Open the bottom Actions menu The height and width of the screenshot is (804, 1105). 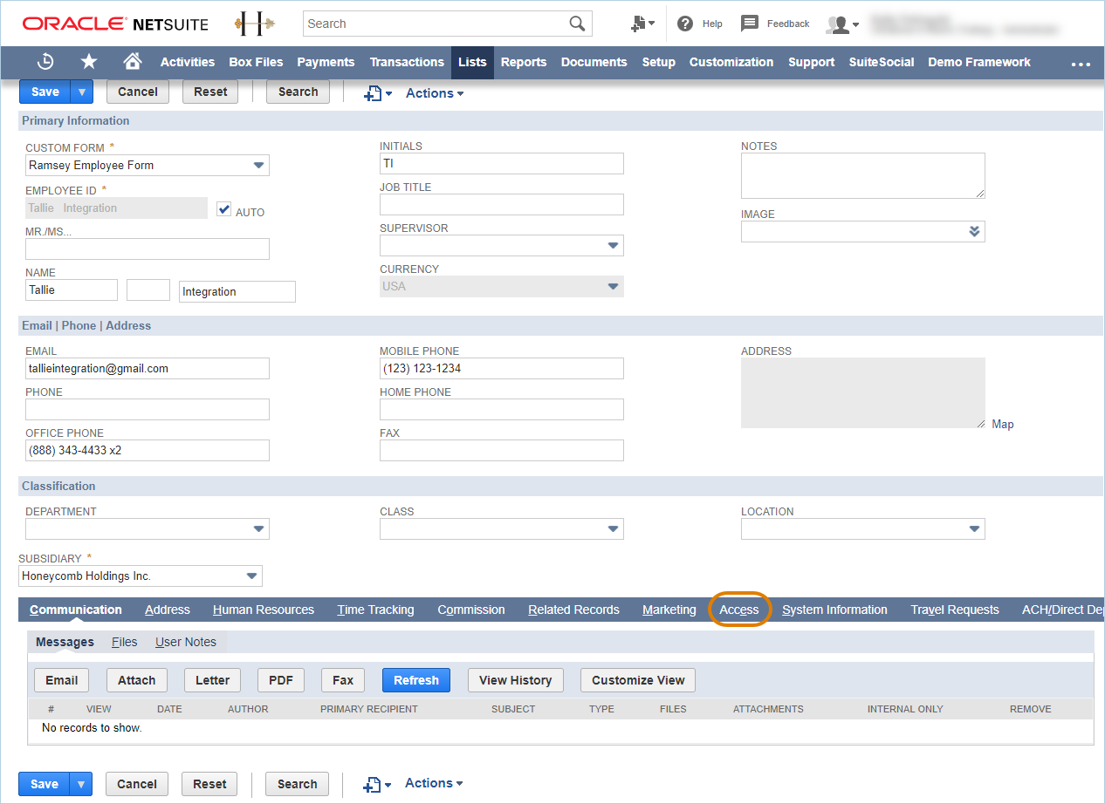434,783
